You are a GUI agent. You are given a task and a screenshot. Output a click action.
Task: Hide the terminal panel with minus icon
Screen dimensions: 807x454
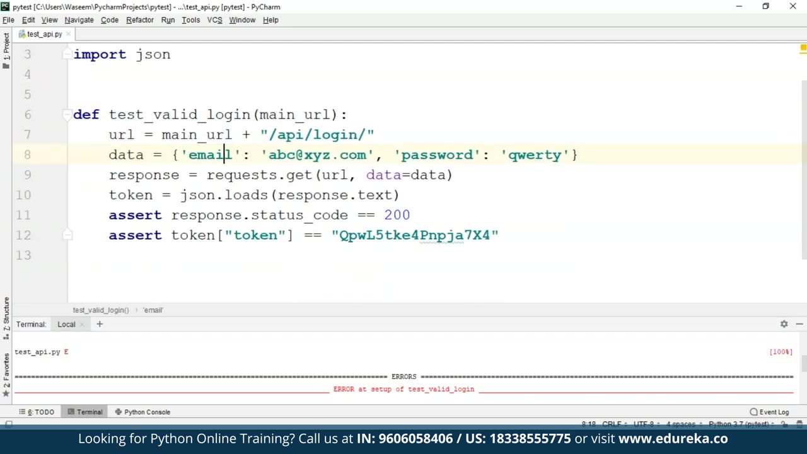coord(799,324)
